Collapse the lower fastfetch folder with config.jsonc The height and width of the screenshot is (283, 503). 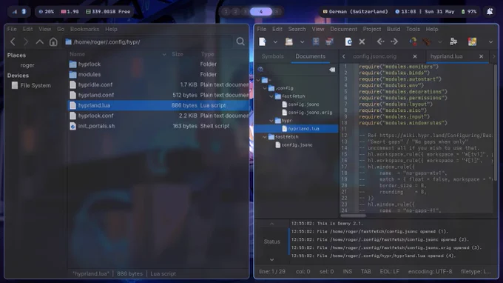pyautogui.click(x=265, y=137)
